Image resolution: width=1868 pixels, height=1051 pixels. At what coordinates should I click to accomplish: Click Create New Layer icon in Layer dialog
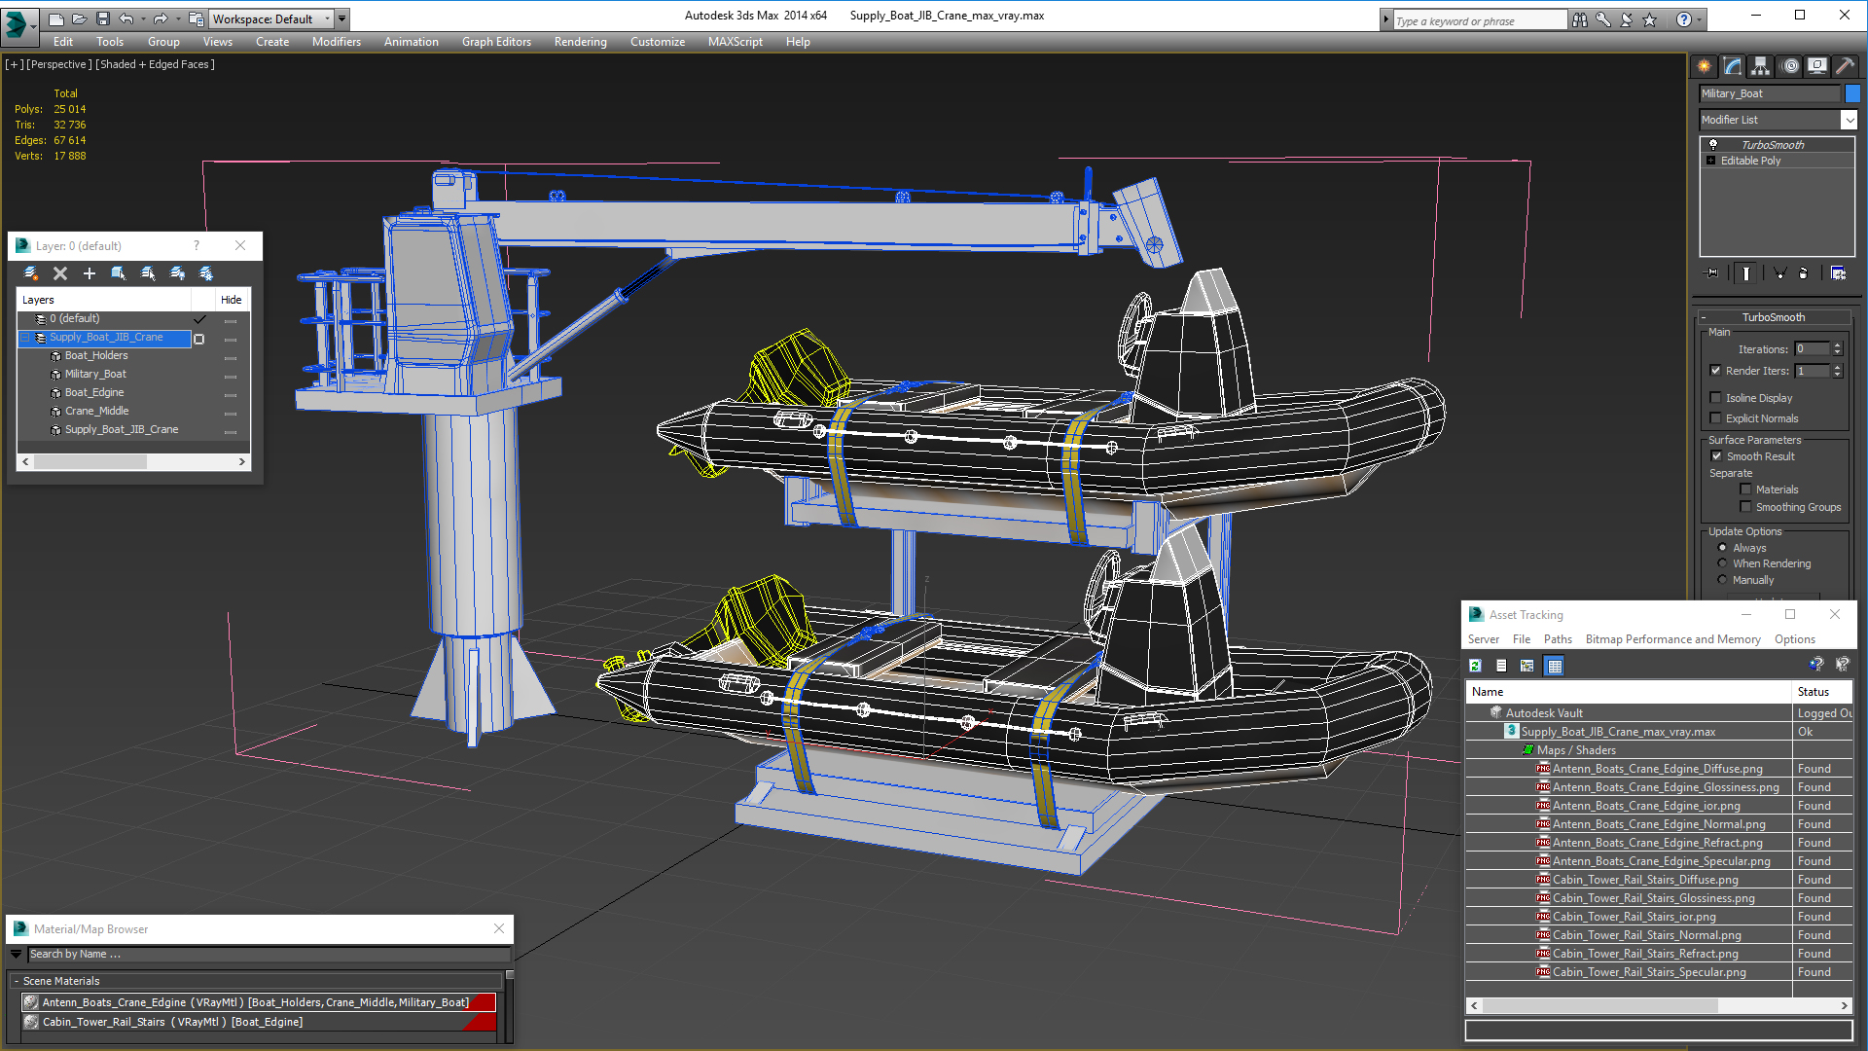point(31,273)
